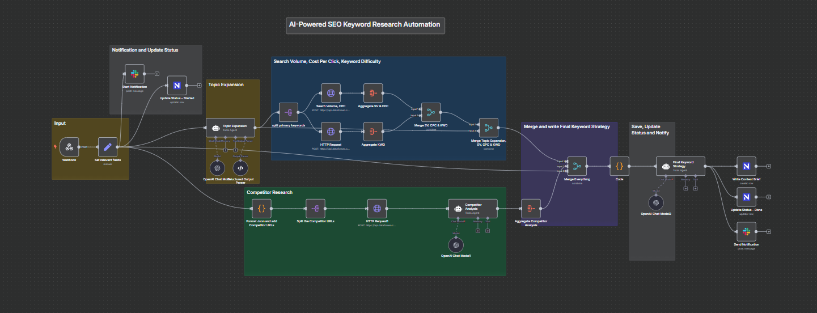Screen dimensions: 817x313
Task: Select the Merge SV, CPC & KWD node
Action: click(x=430, y=112)
